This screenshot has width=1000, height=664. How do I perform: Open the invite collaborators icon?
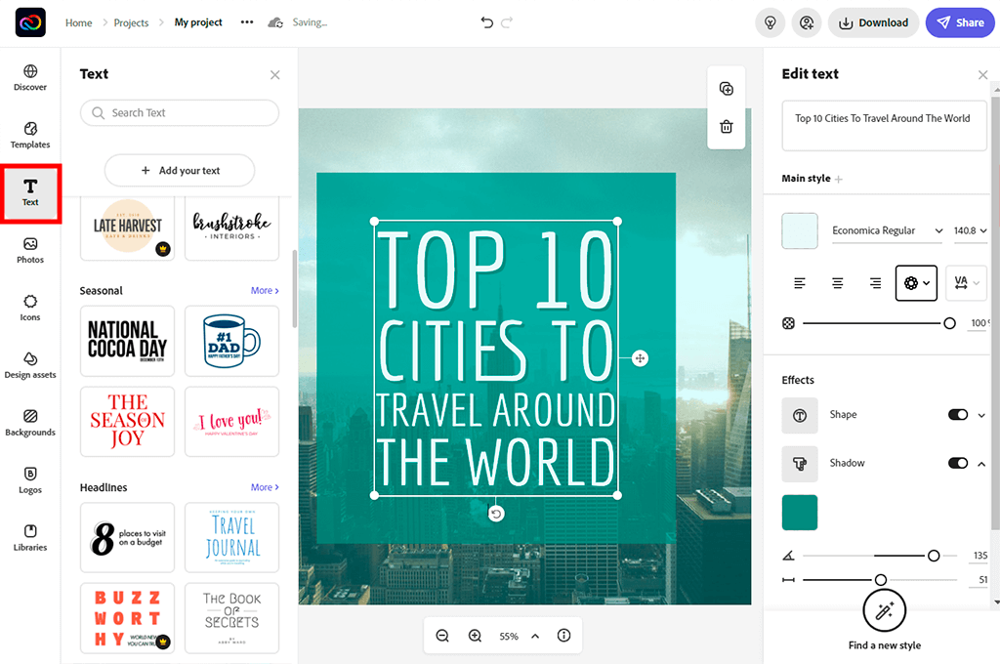tap(807, 23)
